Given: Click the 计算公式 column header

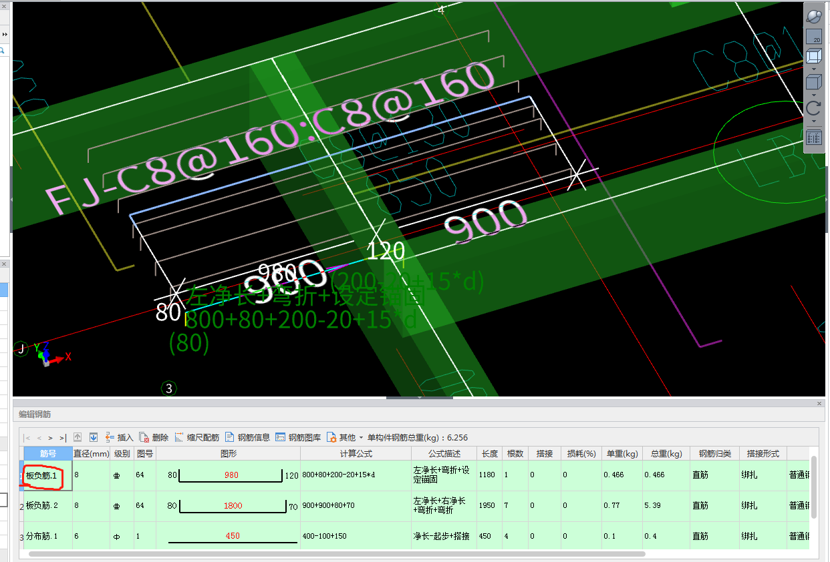Looking at the screenshot, I should (x=356, y=454).
